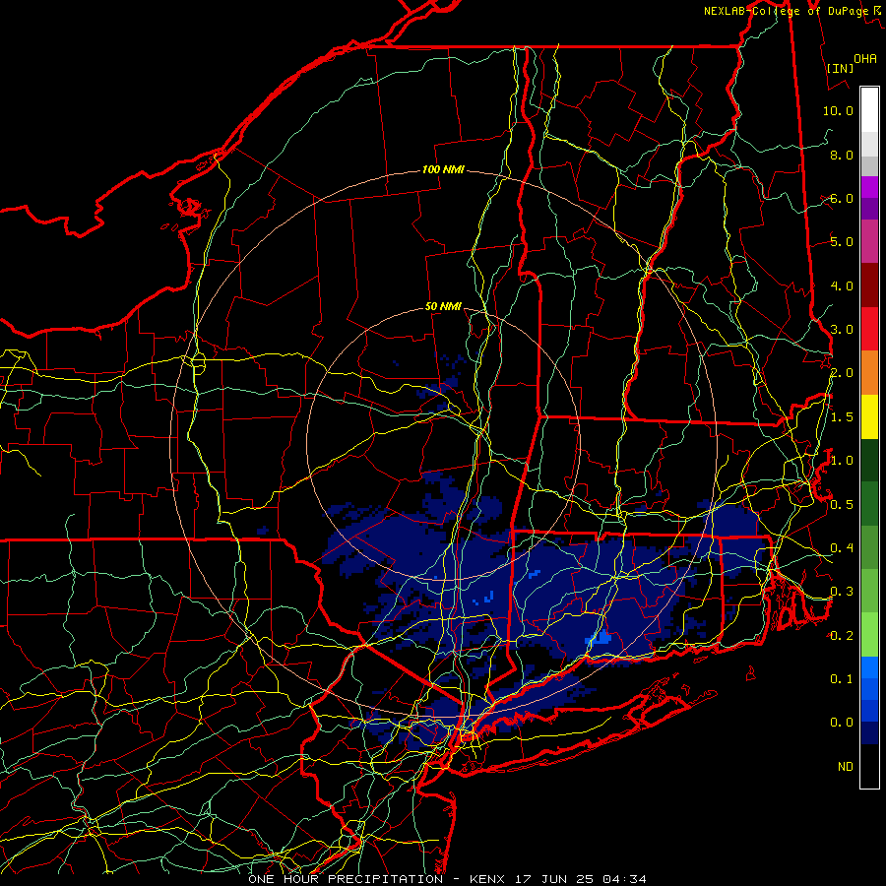Select the yellow legend swatch
This screenshot has width=886, height=886.
click(869, 416)
